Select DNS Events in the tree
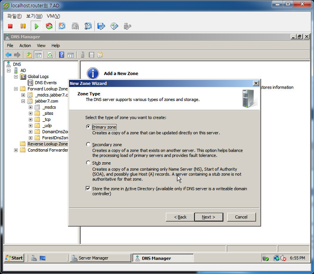 point(46,83)
